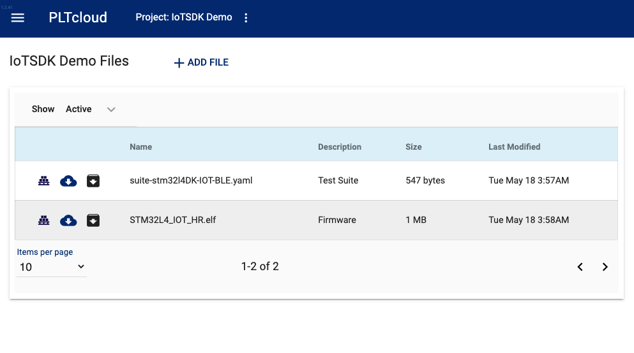Click stations icon for the yaml file
Image resolution: width=634 pixels, height=353 pixels.
coord(43,181)
